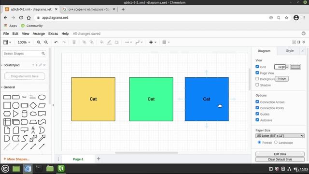Select the actor stick figure shape

tap(33, 130)
